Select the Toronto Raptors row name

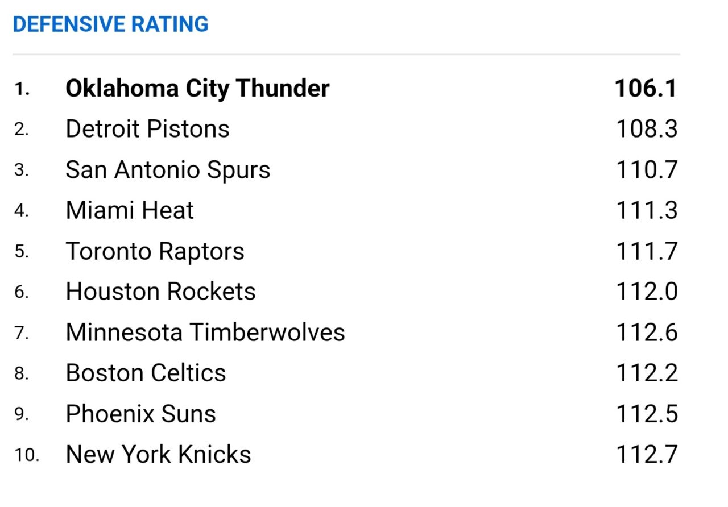(x=155, y=251)
